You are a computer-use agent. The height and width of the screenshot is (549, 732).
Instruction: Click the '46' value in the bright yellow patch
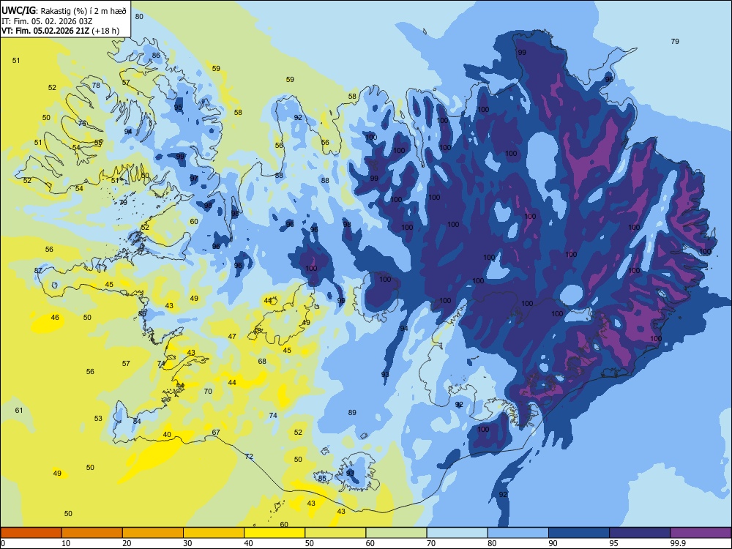(55, 317)
